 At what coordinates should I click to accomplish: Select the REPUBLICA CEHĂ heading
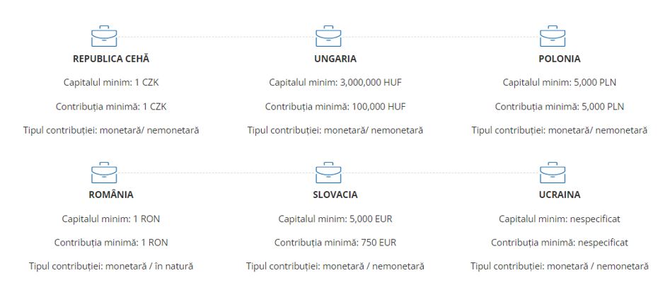[x=111, y=59]
